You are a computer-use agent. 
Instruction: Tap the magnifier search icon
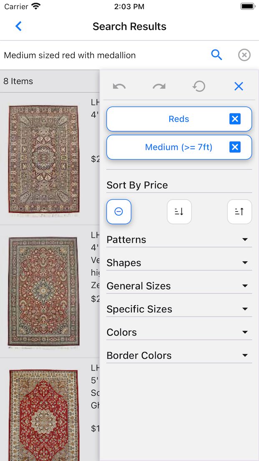pos(216,55)
